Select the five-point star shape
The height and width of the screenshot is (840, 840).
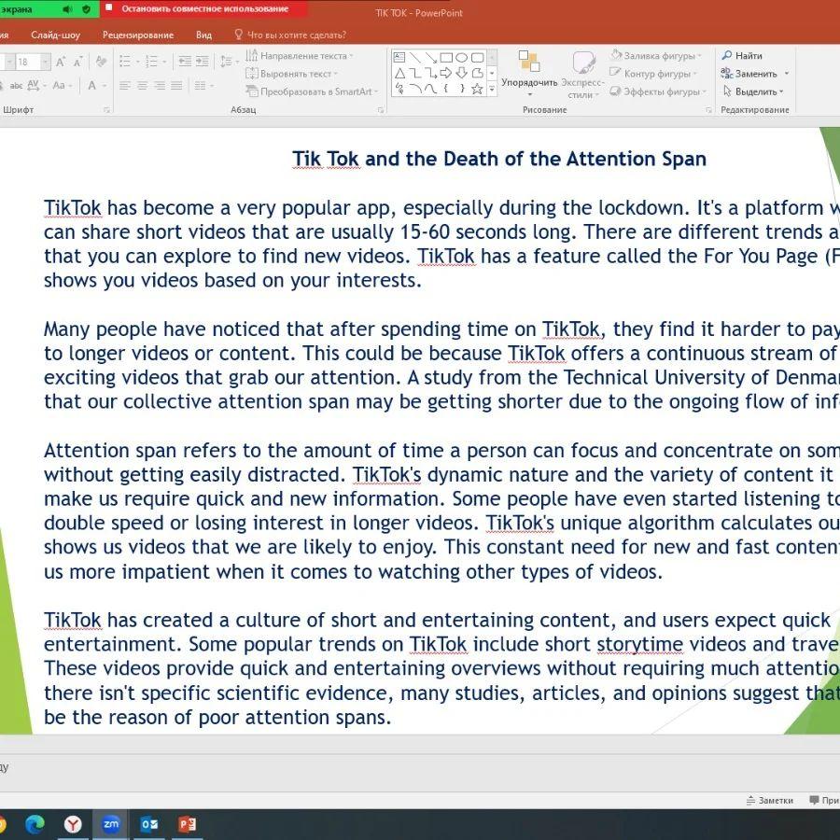(x=477, y=89)
